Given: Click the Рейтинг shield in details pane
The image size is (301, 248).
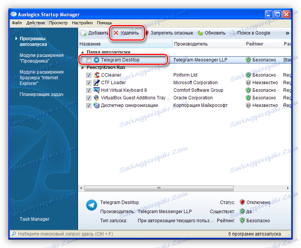Looking at the screenshot, I should coord(242,221).
